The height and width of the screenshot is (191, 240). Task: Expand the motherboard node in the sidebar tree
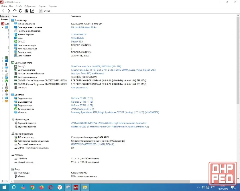(x=3, y=58)
